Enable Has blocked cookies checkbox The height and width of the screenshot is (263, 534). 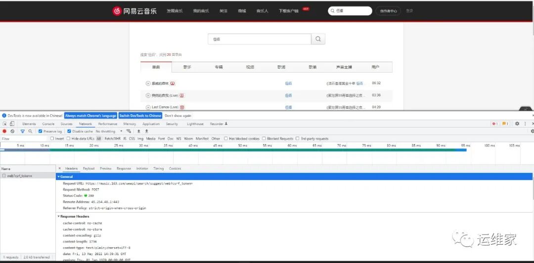(x=226, y=138)
